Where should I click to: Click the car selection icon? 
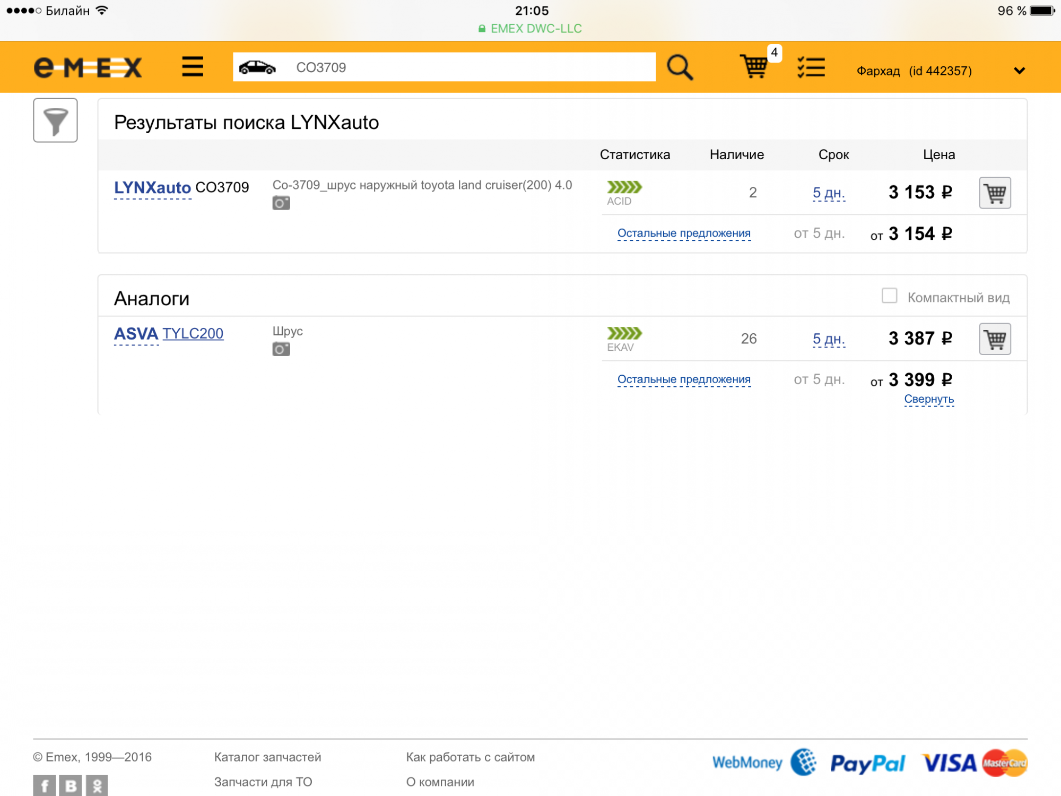[257, 67]
